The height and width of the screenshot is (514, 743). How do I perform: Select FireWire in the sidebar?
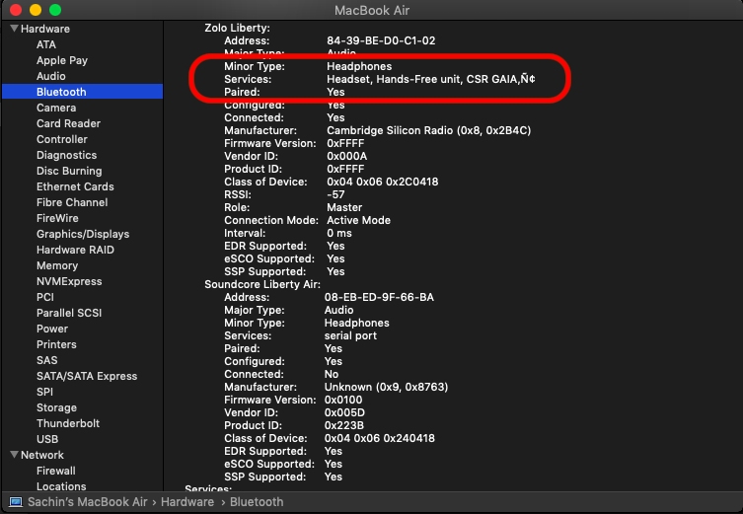point(57,218)
